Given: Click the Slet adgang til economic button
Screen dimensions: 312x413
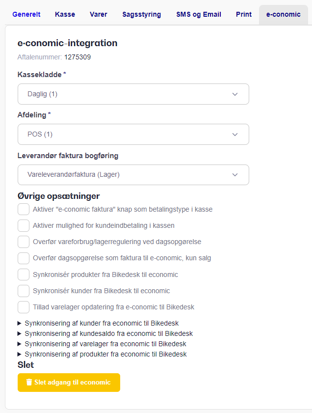Looking at the screenshot, I should point(69,383).
